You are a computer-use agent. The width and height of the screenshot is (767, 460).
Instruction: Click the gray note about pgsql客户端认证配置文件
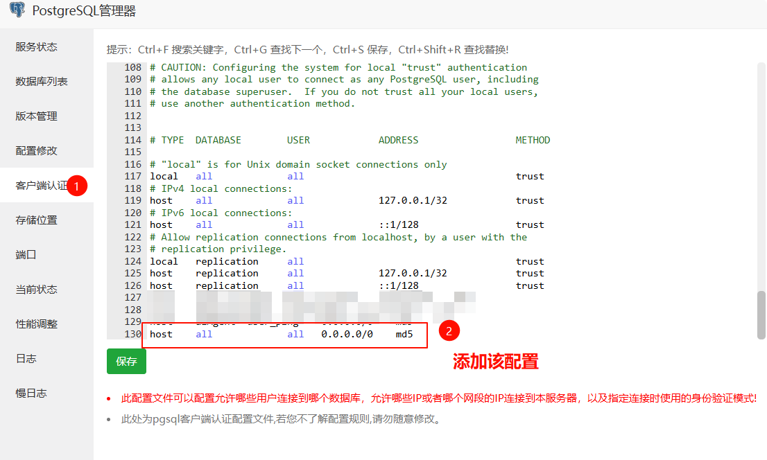(281, 419)
